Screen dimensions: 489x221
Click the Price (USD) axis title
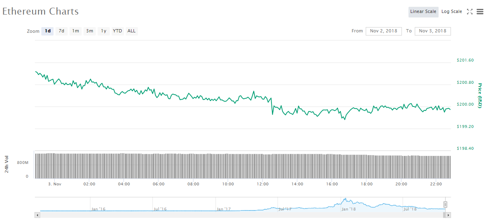point(480,96)
